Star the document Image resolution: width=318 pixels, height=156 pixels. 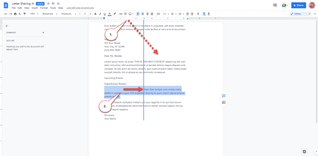(x=48, y=4)
